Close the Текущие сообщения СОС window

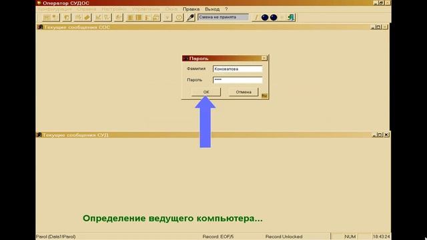point(385,27)
